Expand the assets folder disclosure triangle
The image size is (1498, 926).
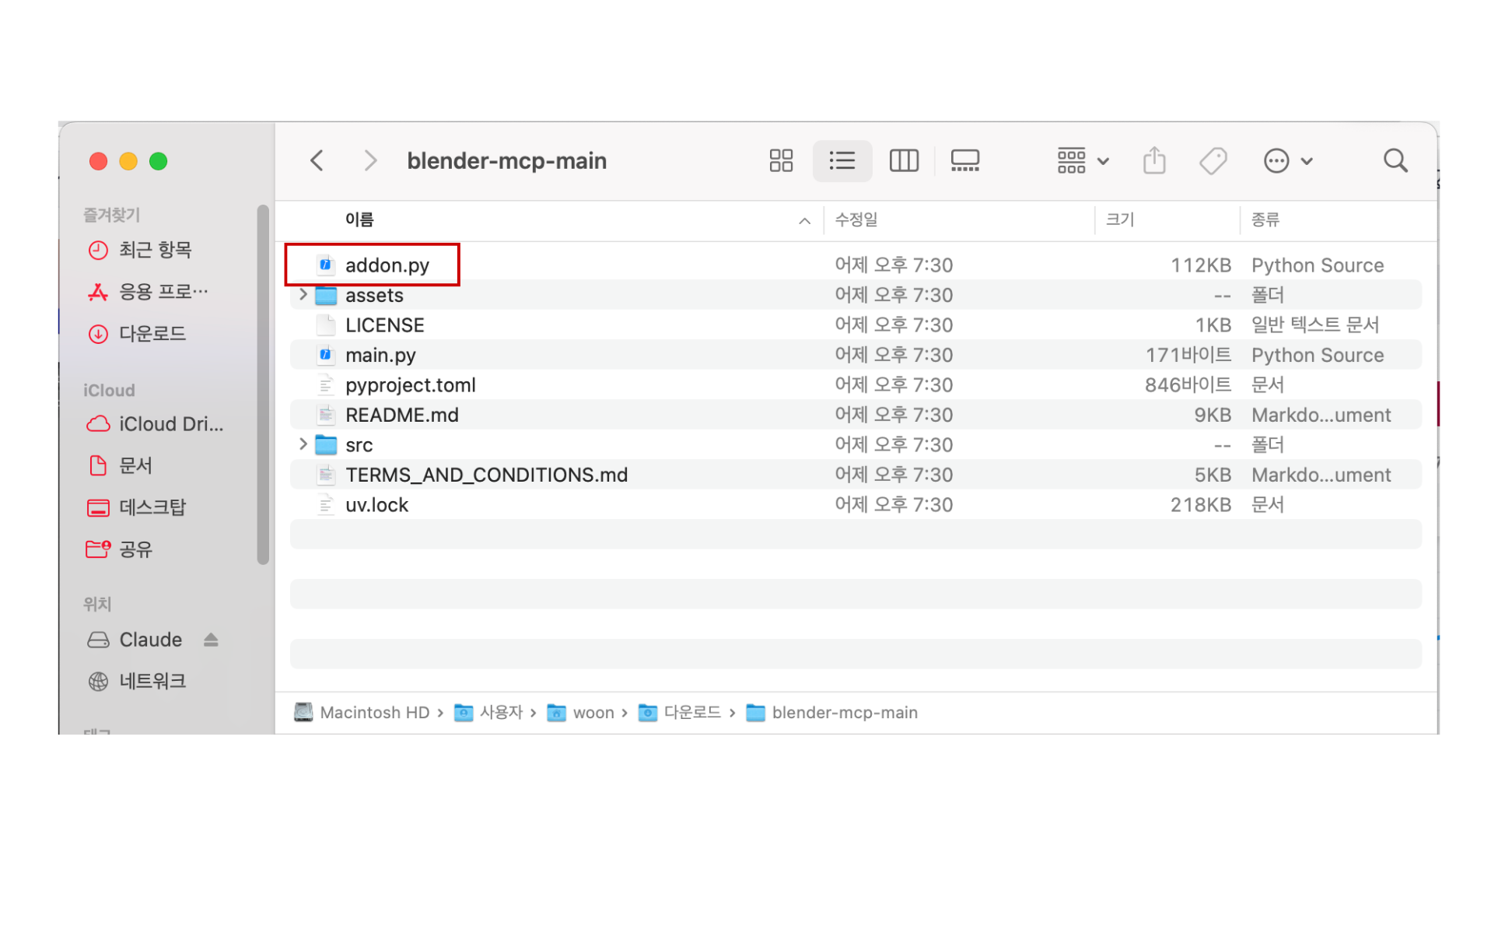click(303, 295)
